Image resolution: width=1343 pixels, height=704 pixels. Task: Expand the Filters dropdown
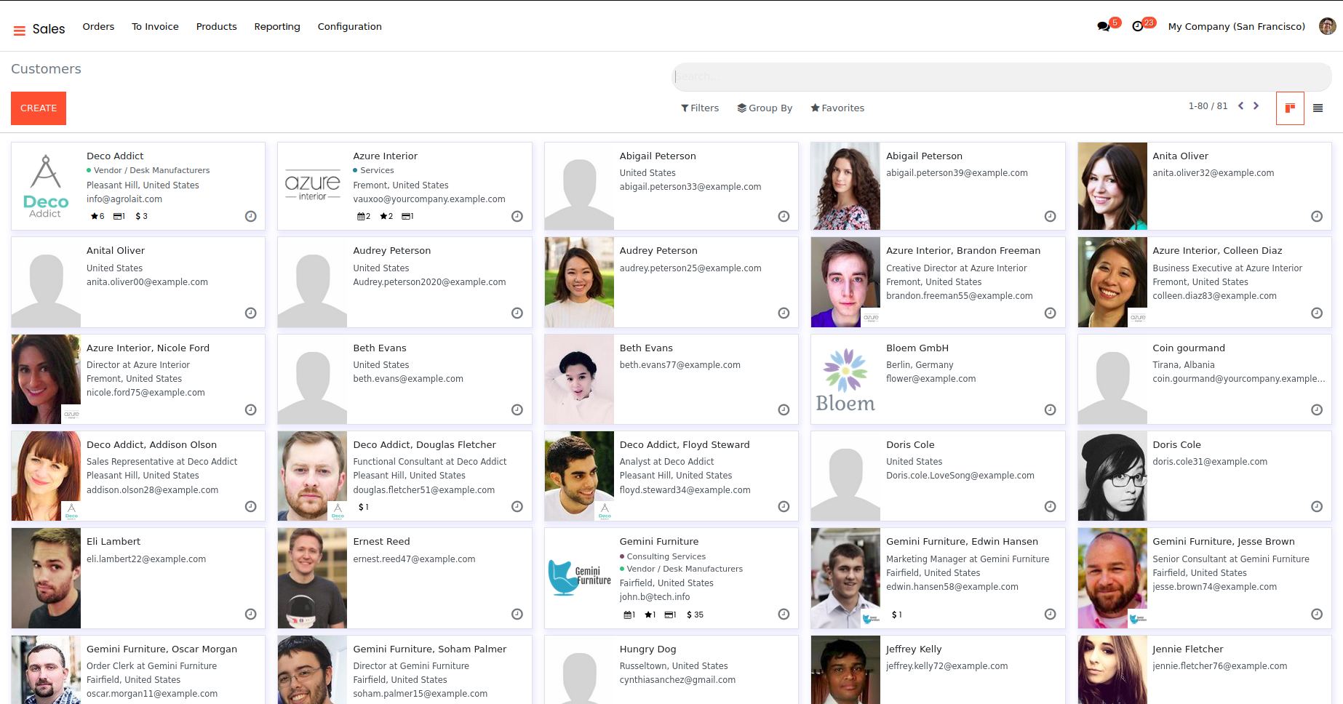[x=700, y=108]
